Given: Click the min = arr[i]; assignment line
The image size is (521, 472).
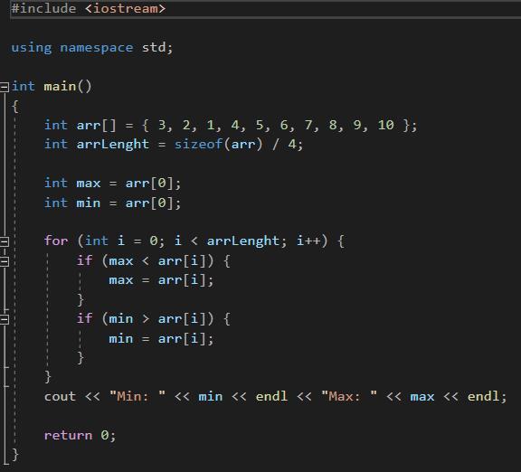Looking at the screenshot, I should pos(161,339).
